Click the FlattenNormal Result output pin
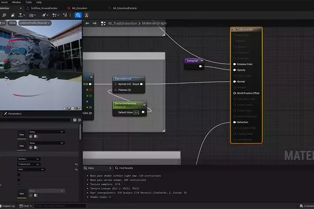The image size is (314, 209). (141, 84)
